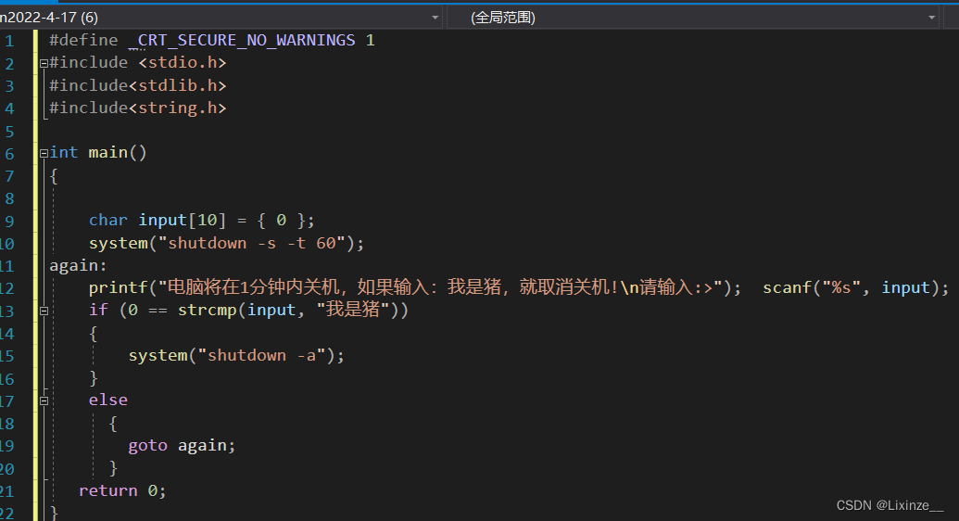Click the #define keyword on line 1
The image size is (959, 521).
point(83,41)
